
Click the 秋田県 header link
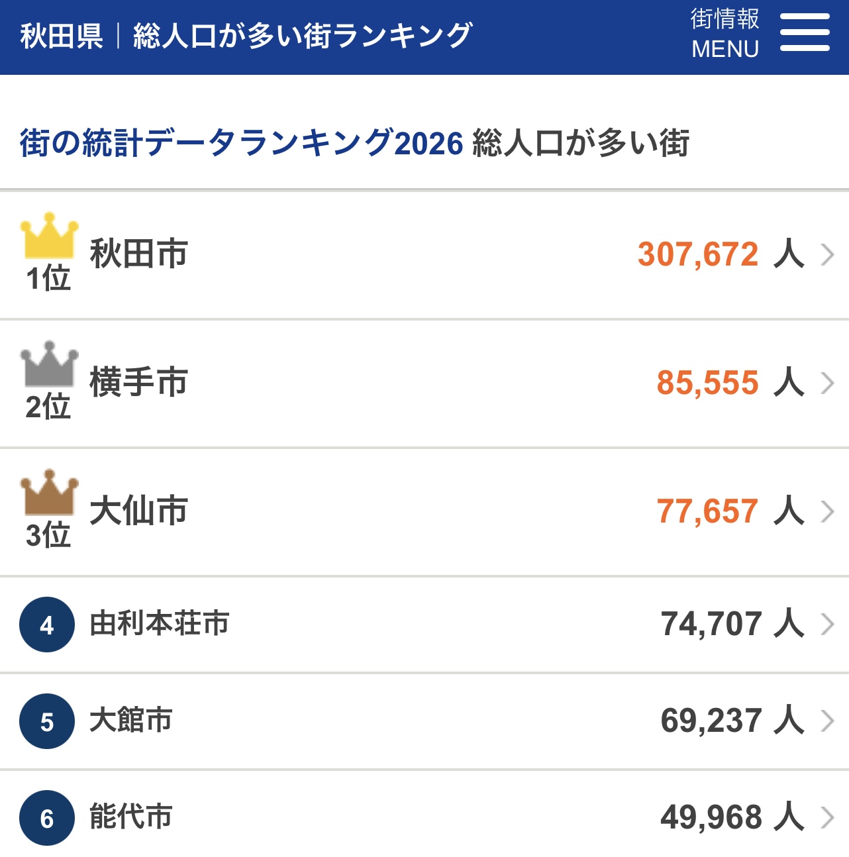(62, 36)
